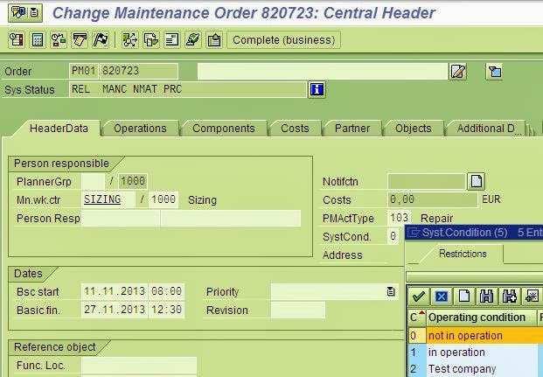Click the Func. Loc. input field
This screenshot has height=377, width=543.
139,366
